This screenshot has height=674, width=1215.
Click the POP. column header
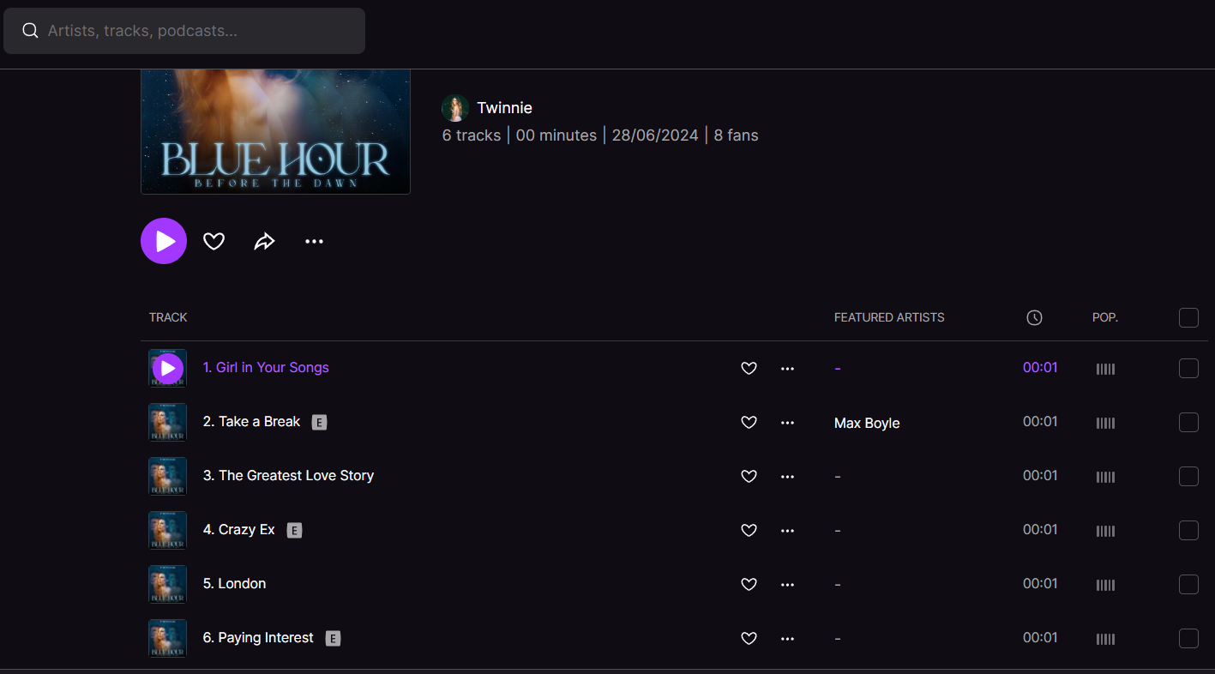(1105, 317)
